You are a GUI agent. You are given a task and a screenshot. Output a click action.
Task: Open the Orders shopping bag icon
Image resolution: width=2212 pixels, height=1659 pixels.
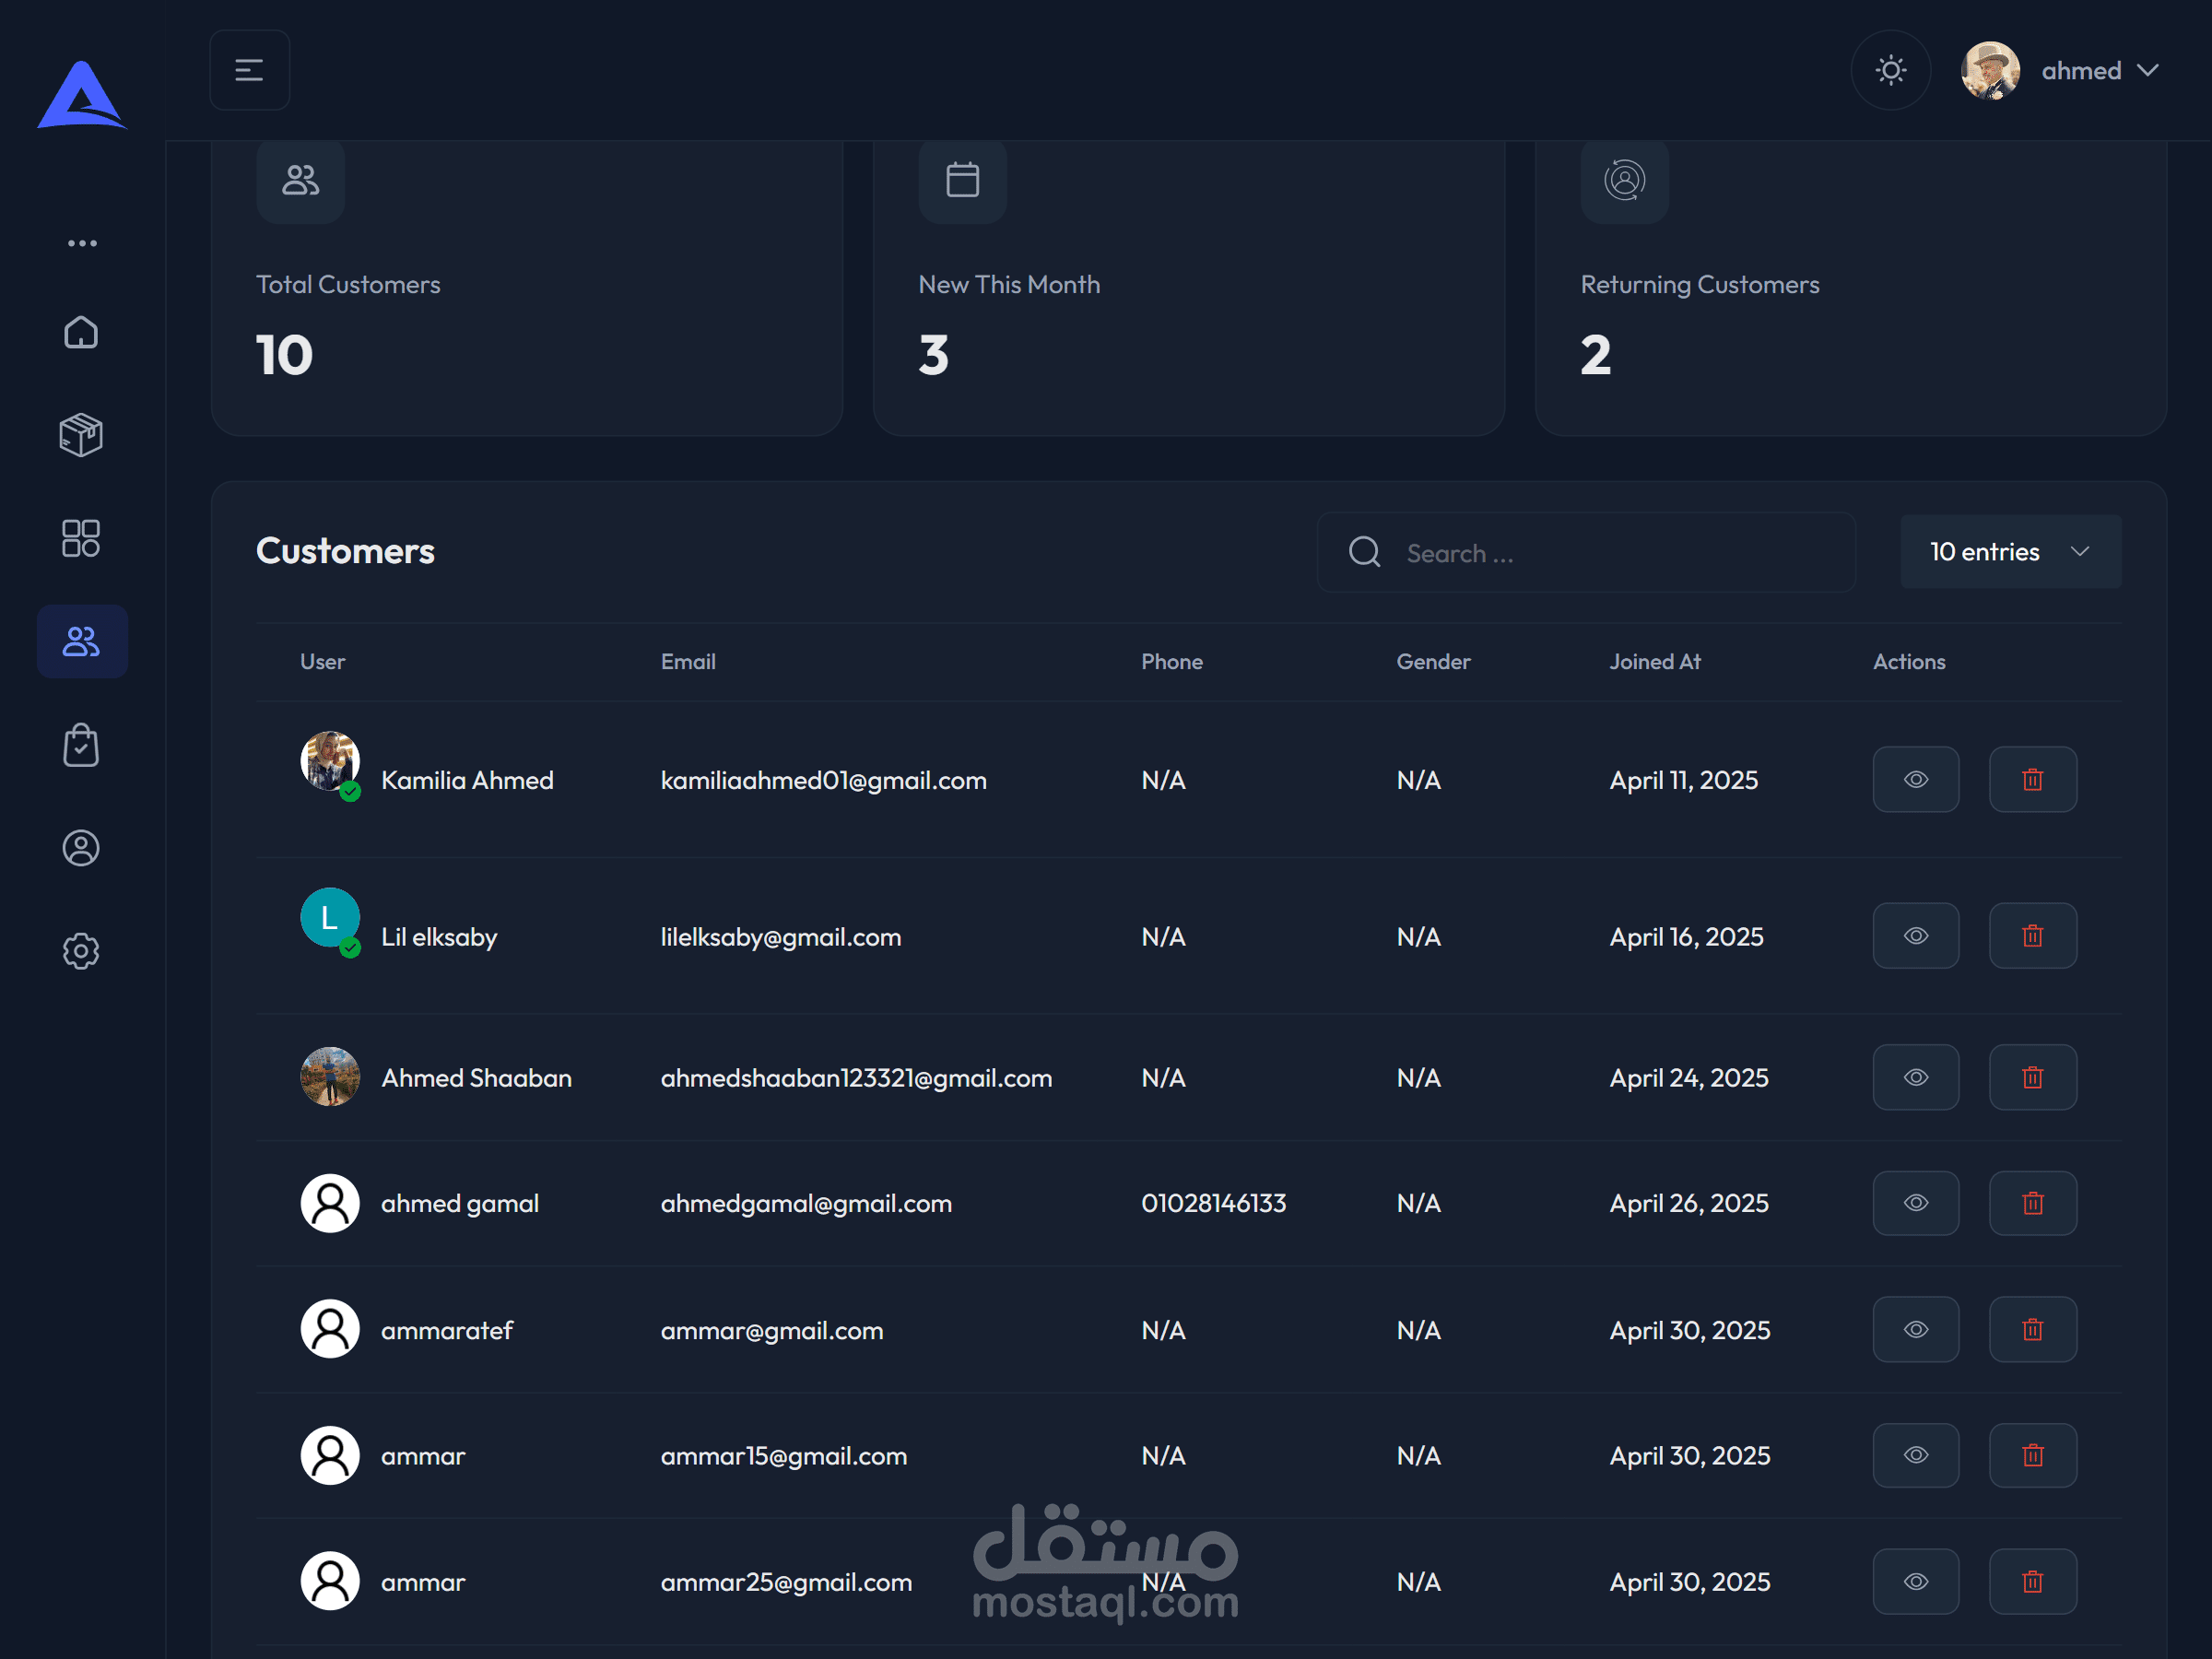coord(81,745)
